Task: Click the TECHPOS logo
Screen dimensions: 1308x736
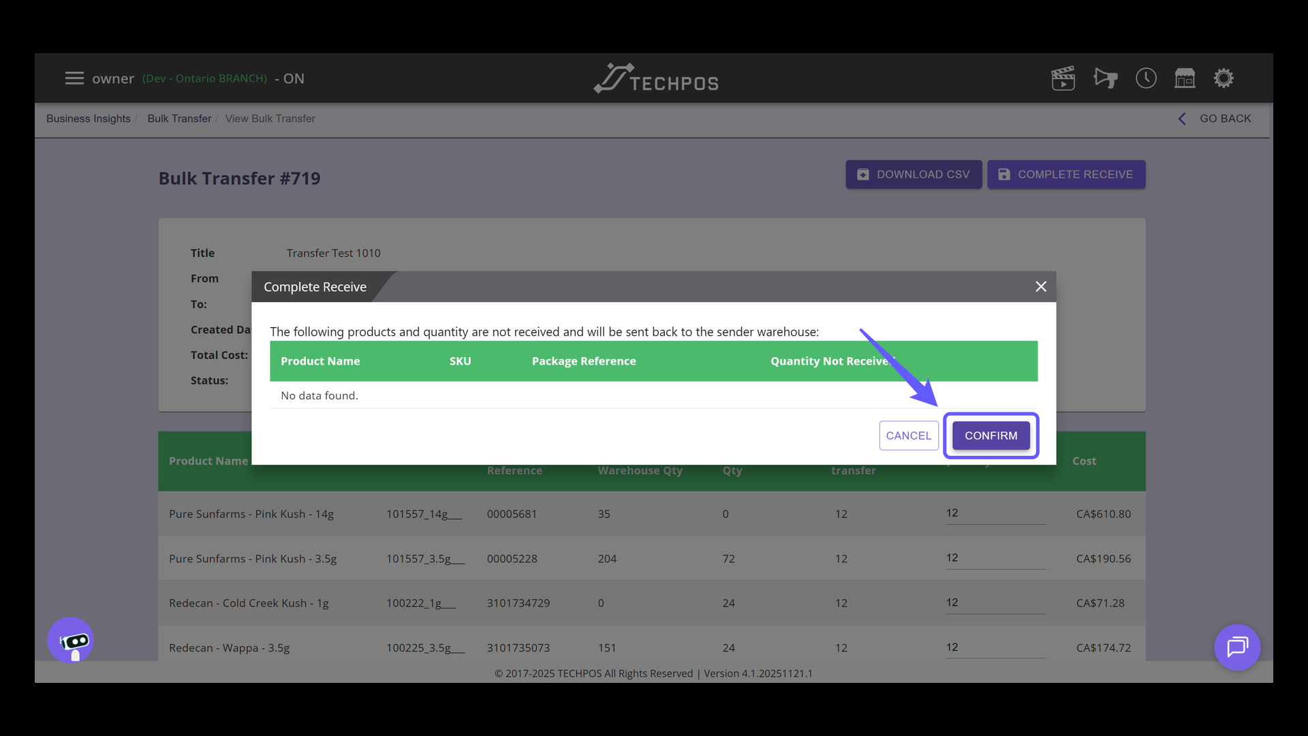Action: (656, 79)
